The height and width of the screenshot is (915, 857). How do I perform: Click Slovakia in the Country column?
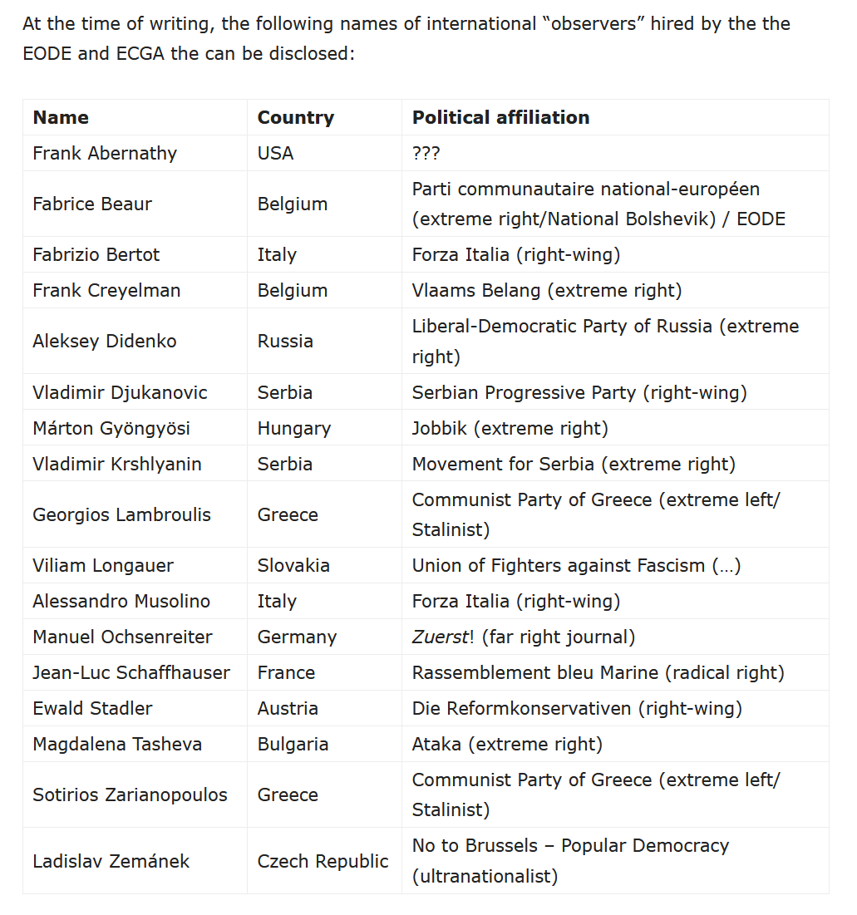(x=293, y=565)
